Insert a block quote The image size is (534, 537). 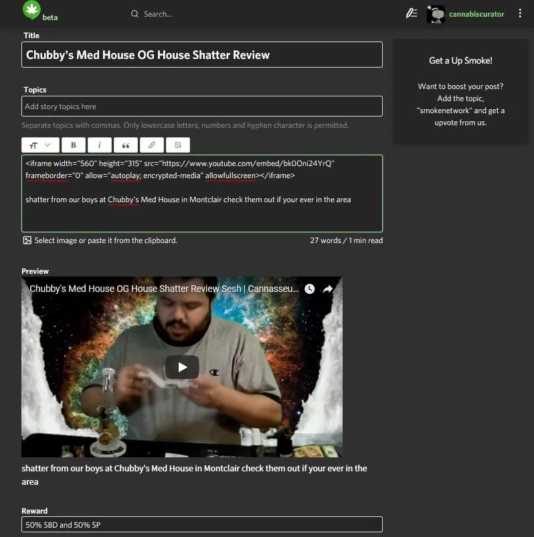[126, 145]
